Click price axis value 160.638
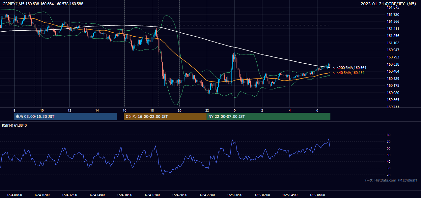The image size is (421, 198). click(x=393, y=64)
